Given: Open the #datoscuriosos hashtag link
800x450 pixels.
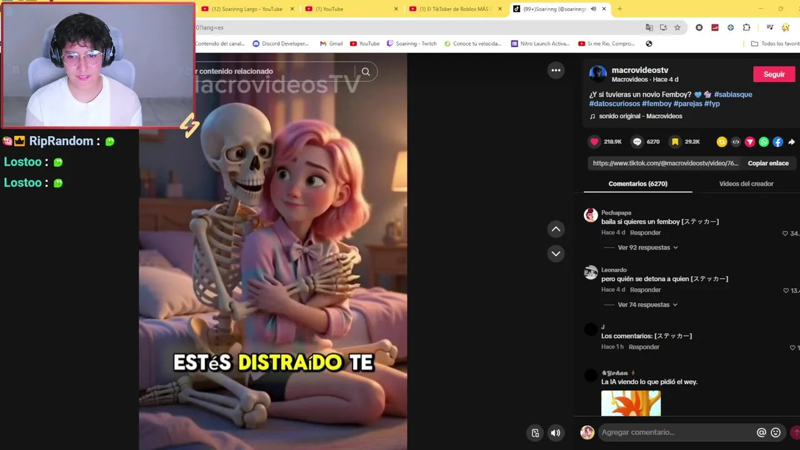Looking at the screenshot, I should pyautogui.click(x=614, y=104).
